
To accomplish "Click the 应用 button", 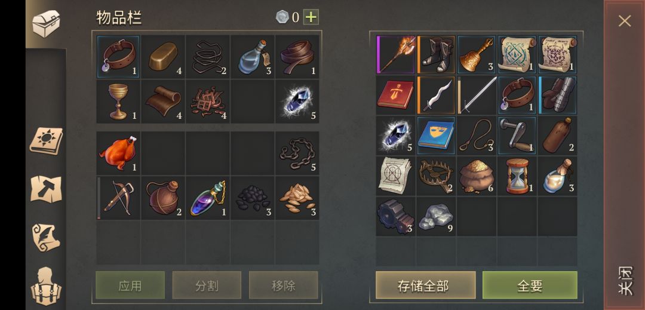I will point(130,285).
